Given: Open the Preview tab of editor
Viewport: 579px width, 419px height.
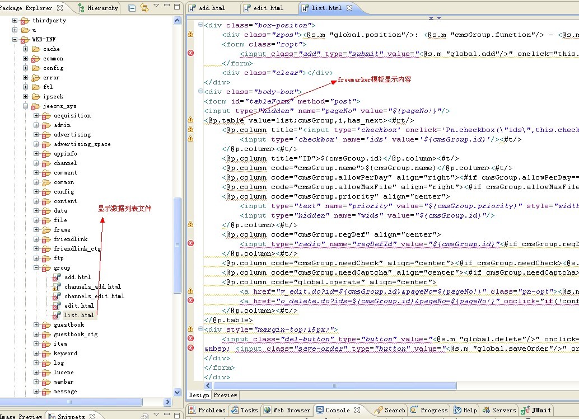Looking at the screenshot, I should point(225,395).
